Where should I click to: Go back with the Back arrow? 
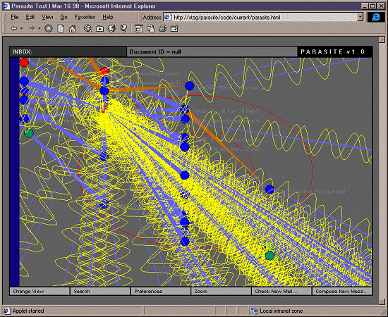click(14, 29)
